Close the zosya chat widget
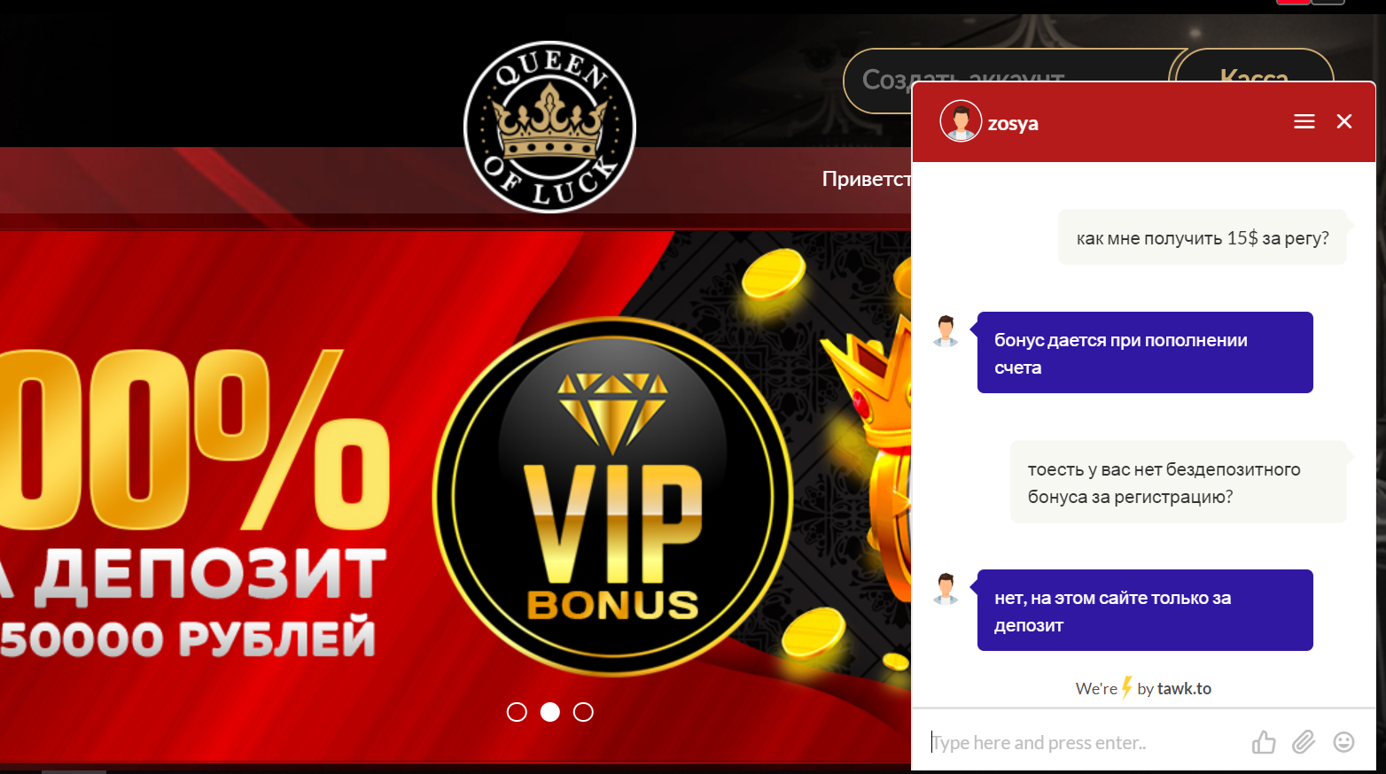This screenshot has width=1386, height=774. (1344, 121)
